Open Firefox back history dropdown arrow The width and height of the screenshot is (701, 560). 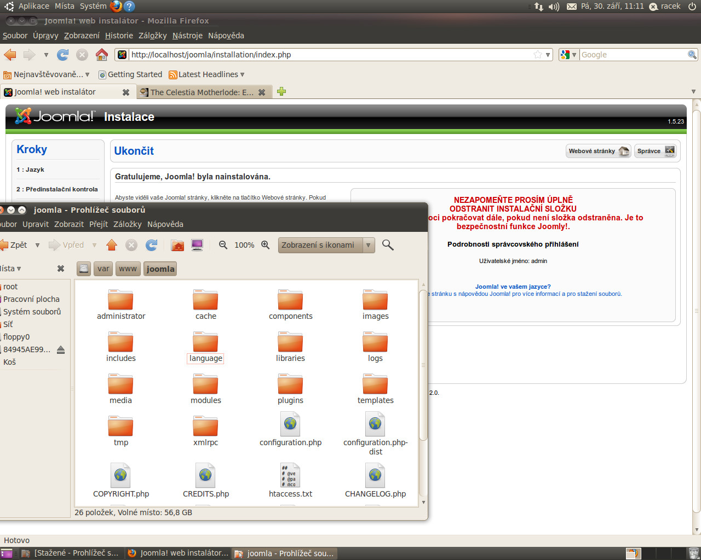46,55
